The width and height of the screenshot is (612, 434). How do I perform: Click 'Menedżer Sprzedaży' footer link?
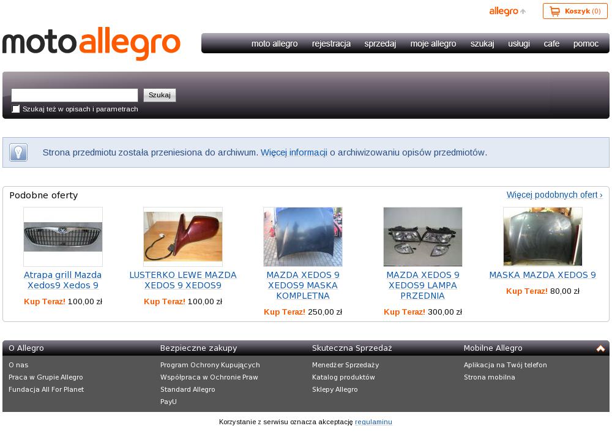click(345, 365)
